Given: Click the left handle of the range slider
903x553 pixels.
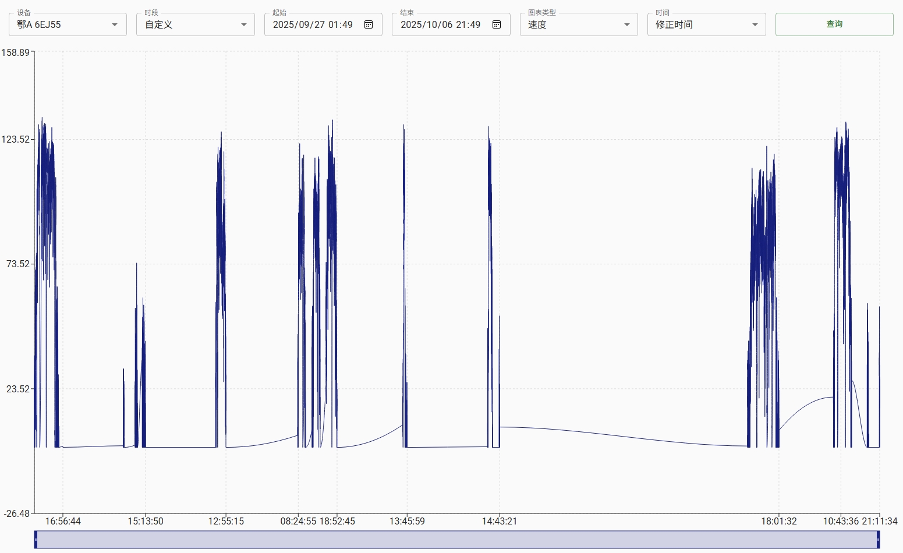Looking at the screenshot, I should [x=36, y=540].
